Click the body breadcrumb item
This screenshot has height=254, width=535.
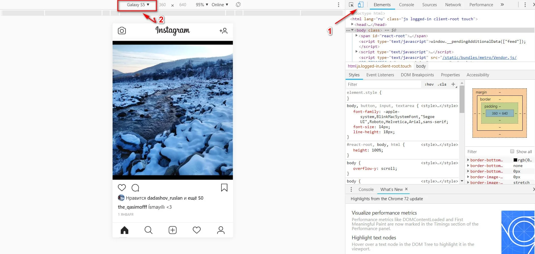click(421, 66)
